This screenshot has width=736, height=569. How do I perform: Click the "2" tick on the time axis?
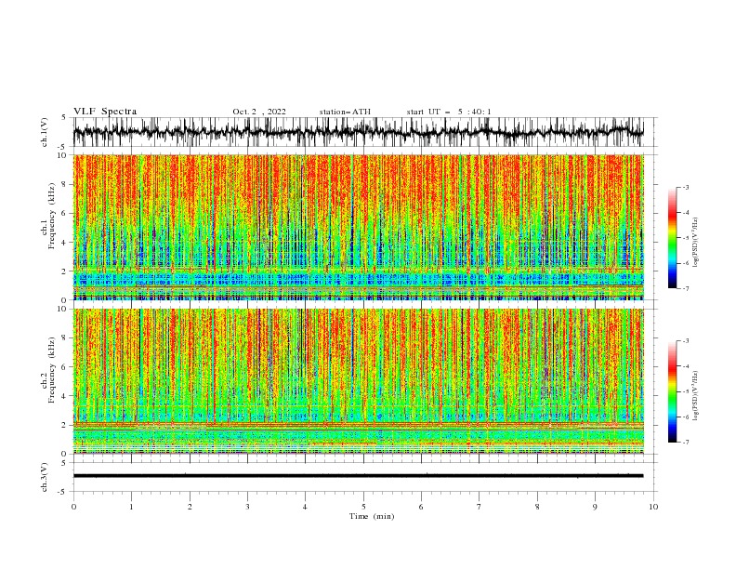click(x=190, y=507)
